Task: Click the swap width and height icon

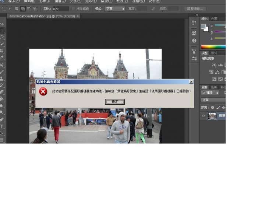Action: coord(153,8)
